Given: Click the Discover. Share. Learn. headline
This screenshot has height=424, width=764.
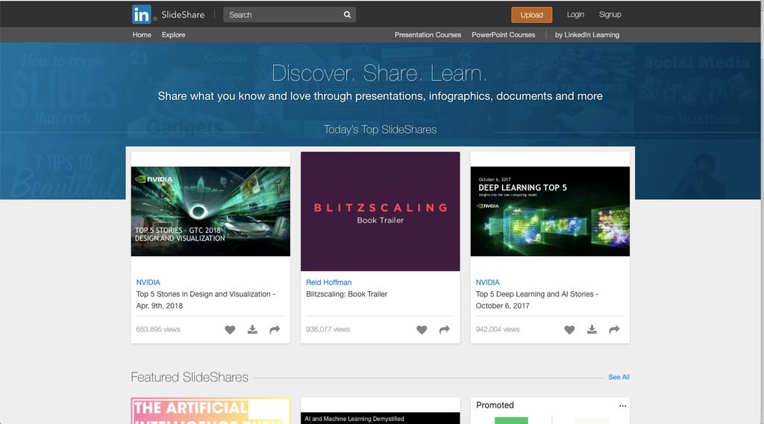Looking at the screenshot, I should coord(379,74).
